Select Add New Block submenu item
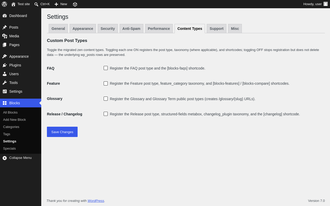The height and width of the screenshot is (206, 330). [14, 119]
